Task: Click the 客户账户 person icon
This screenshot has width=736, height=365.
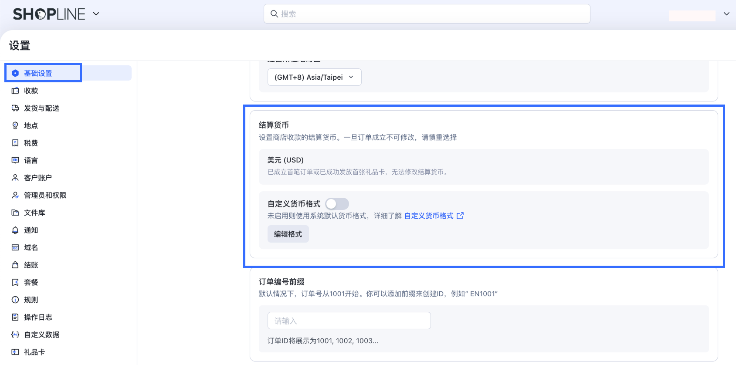Action: (15, 178)
